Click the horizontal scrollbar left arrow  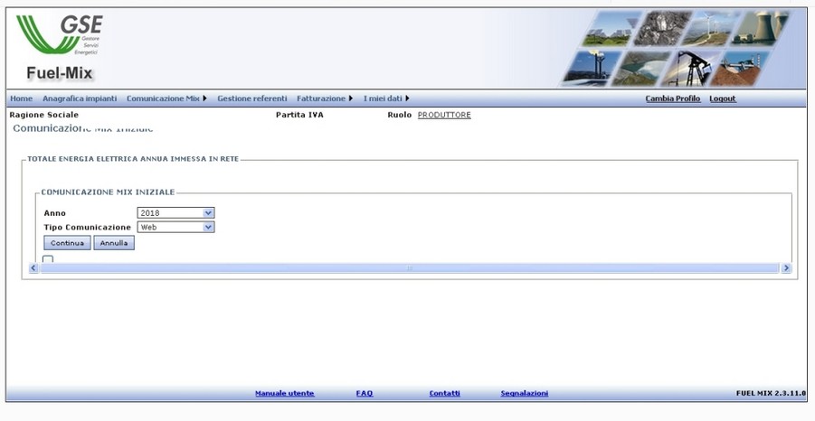(x=33, y=267)
